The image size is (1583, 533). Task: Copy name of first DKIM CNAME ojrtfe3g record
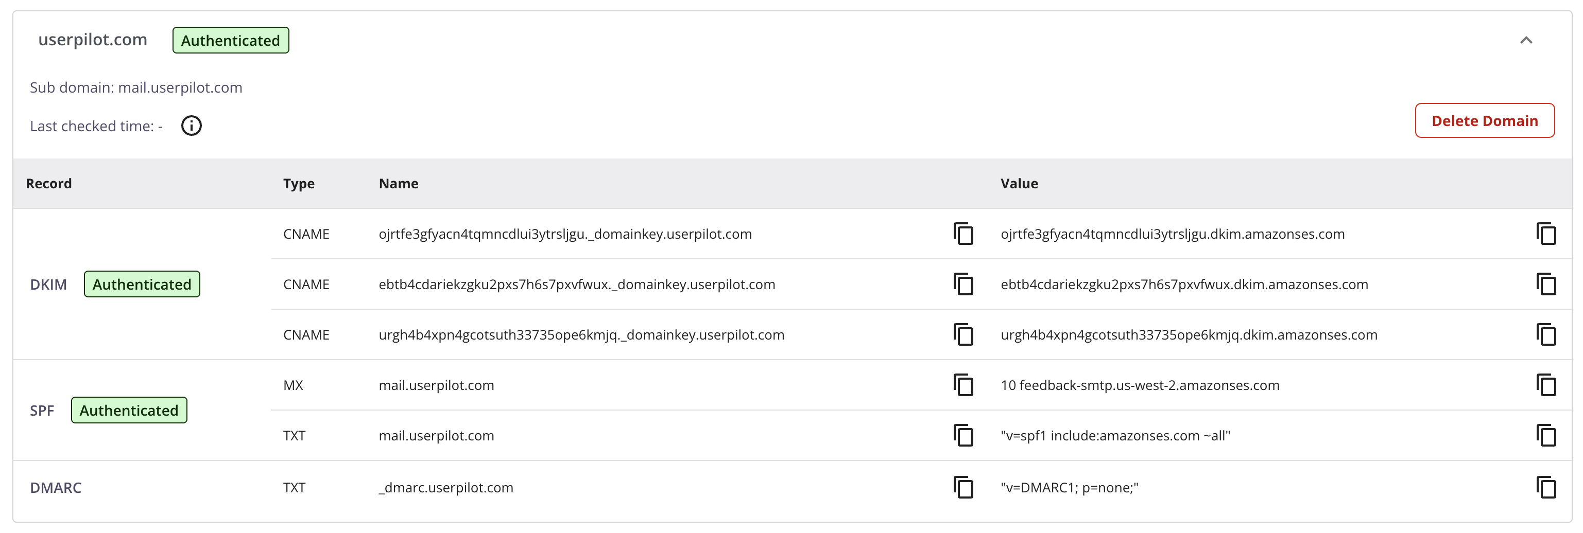963,234
